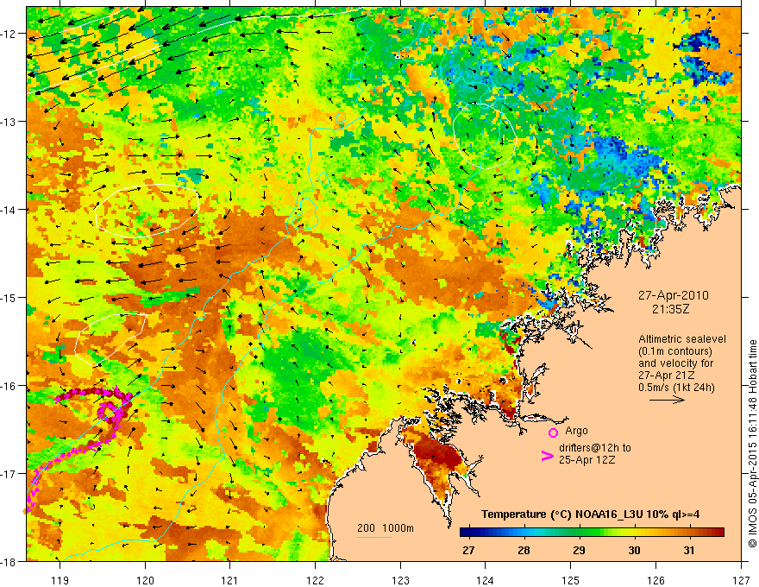Click the longitude axis label 123
The image size is (759, 587).
(x=400, y=580)
